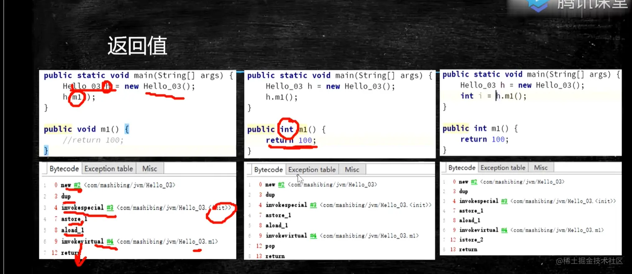This screenshot has height=274, width=632.
Task: Click 'Hello_03 h = new Hello_03();' in middle editor
Action: pos(330,86)
